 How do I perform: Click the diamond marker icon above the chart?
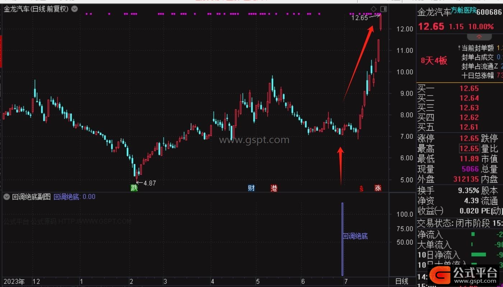point(373,9)
